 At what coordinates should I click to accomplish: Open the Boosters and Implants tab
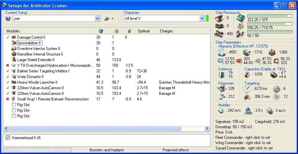[x=106, y=150]
